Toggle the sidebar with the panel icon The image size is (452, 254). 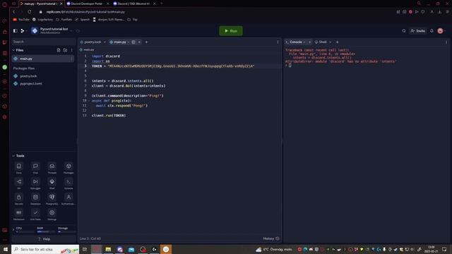click(16, 30)
